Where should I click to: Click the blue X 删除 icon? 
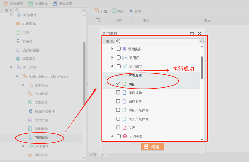131,11
